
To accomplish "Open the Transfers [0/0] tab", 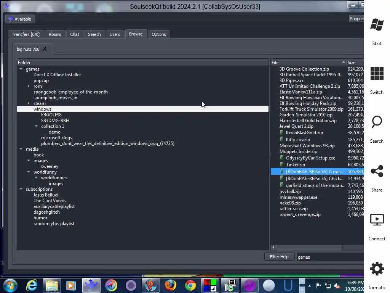I will (x=26, y=34).
